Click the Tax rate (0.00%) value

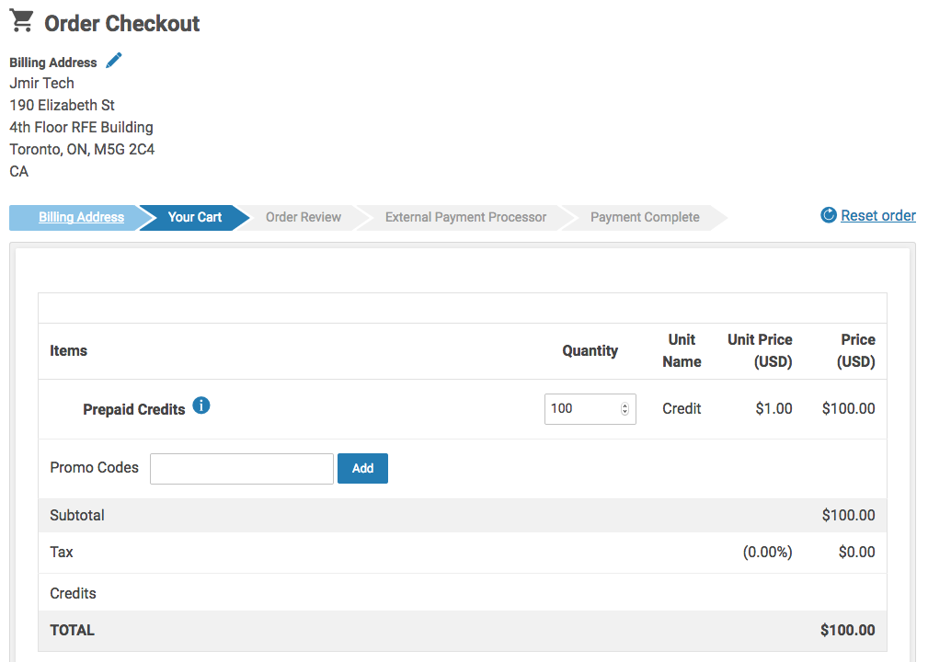(x=767, y=553)
